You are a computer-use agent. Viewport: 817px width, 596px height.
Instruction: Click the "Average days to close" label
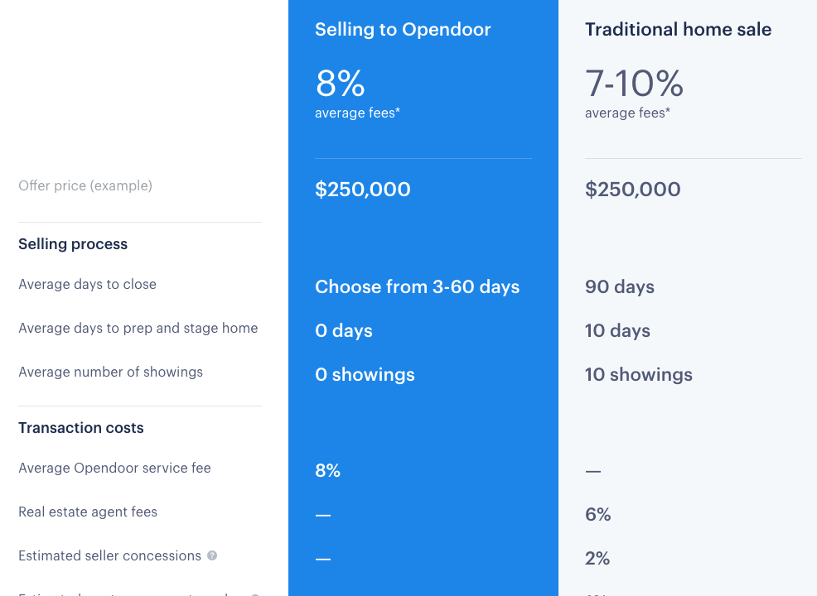[x=88, y=284]
